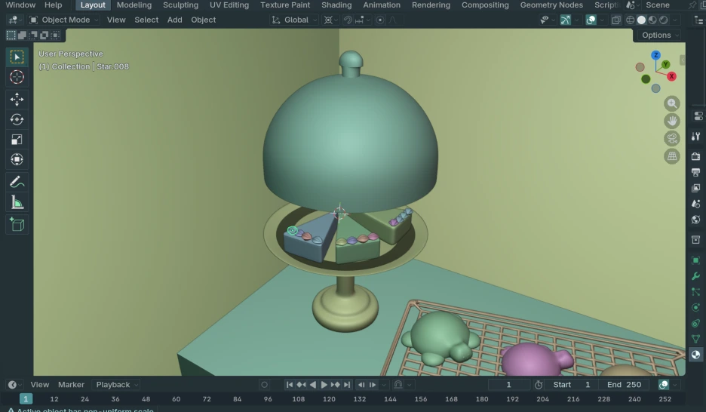Open the Object Mode dropdown
Image resolution: width=706 pixels, height=412 pixels.
63,20
